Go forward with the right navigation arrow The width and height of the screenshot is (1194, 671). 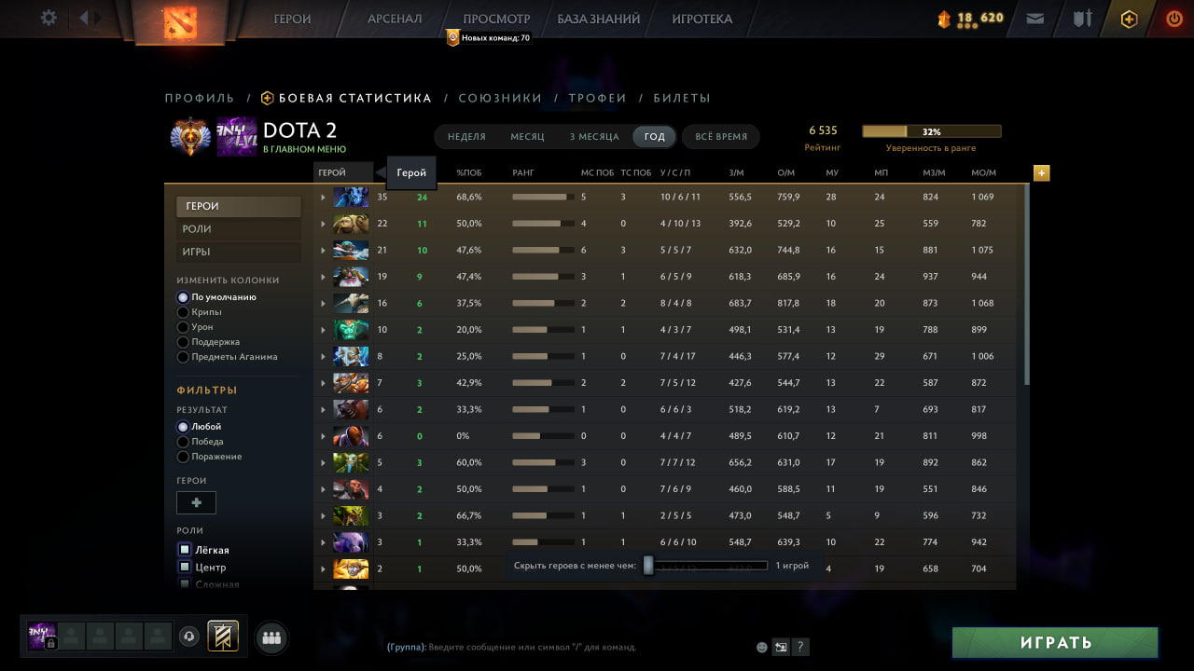[x=99, y=18]
